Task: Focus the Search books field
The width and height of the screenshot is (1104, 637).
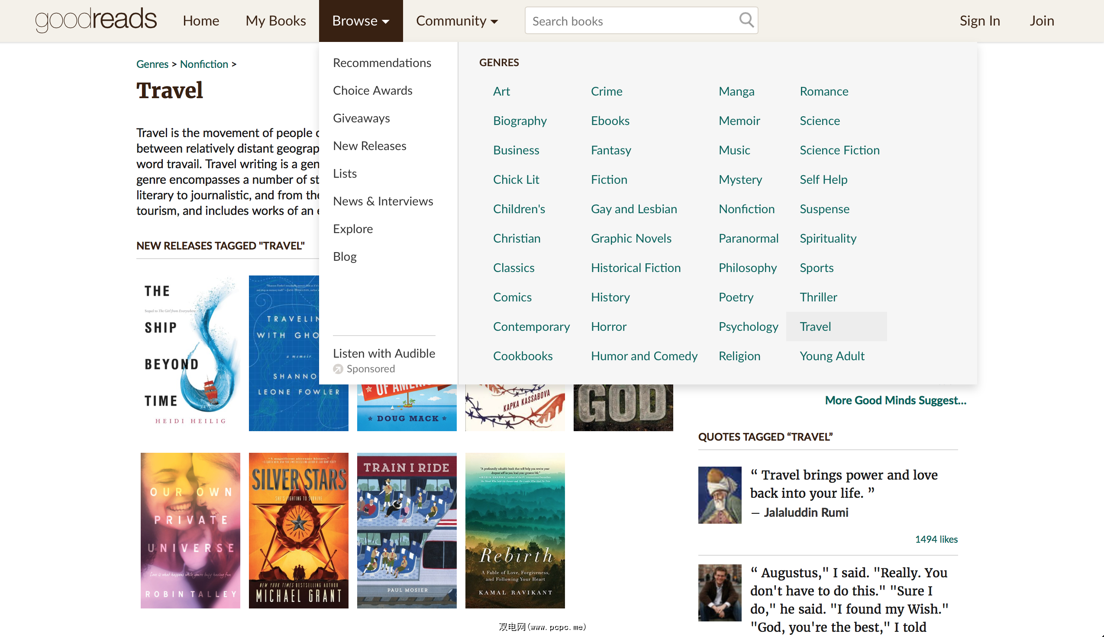Action: coord(631,21)
